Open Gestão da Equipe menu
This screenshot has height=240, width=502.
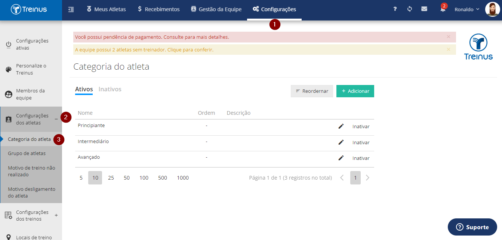(216, 9)
